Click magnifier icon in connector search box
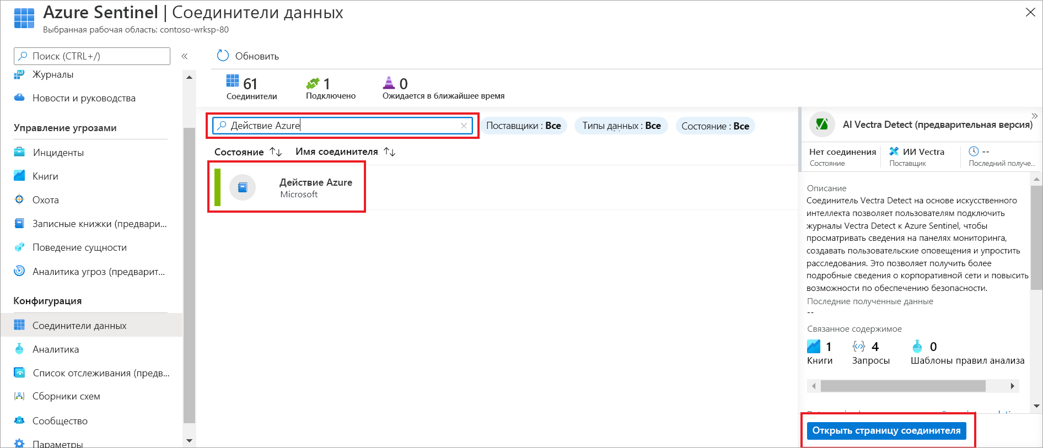 (x=222, y=126)
